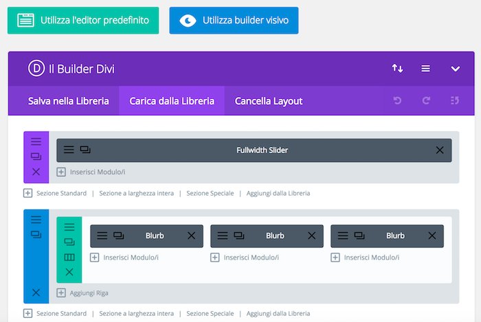Duplicate the second Blurb module
481x322 pixels.
click(238, 235)
